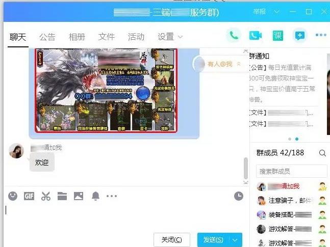
Task: Click the add chat app icon
Action: (x=299, y=35)
